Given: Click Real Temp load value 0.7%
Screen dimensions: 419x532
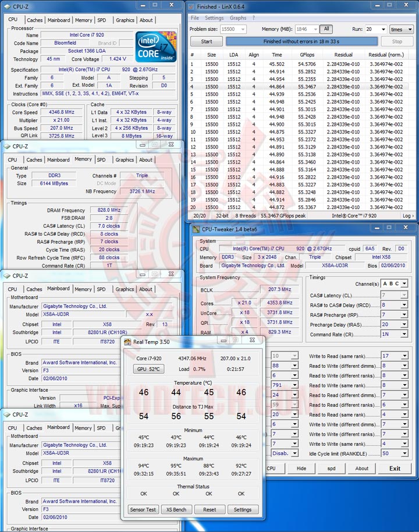Looking at the screenshot, I should coord(200,369).
